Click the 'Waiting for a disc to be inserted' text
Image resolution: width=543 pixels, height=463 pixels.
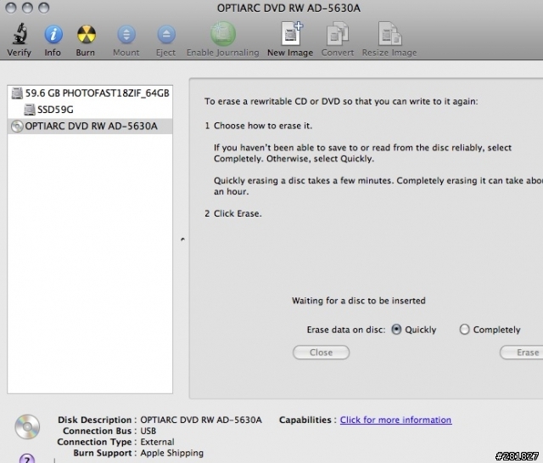pos(358,301)
